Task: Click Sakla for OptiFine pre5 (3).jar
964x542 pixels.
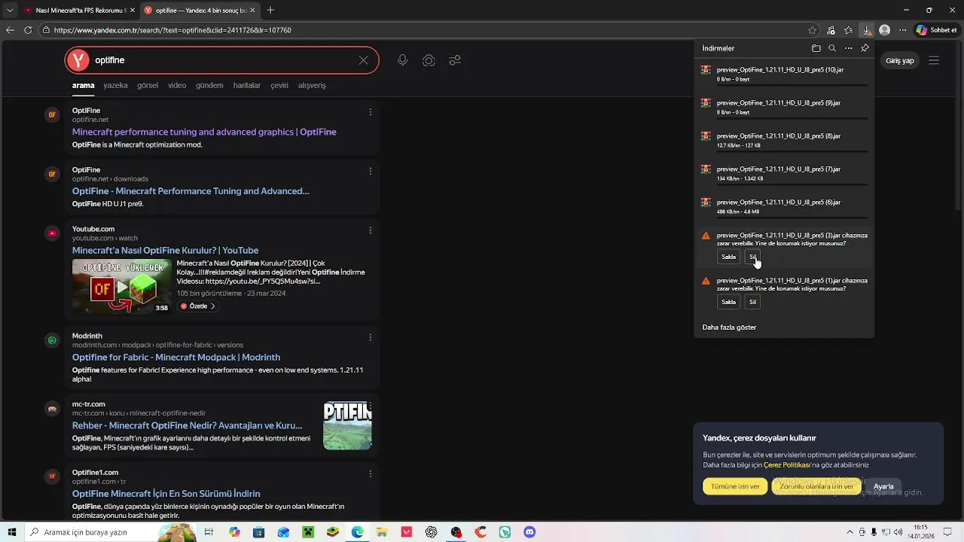Action: click(x=728, y=257)
